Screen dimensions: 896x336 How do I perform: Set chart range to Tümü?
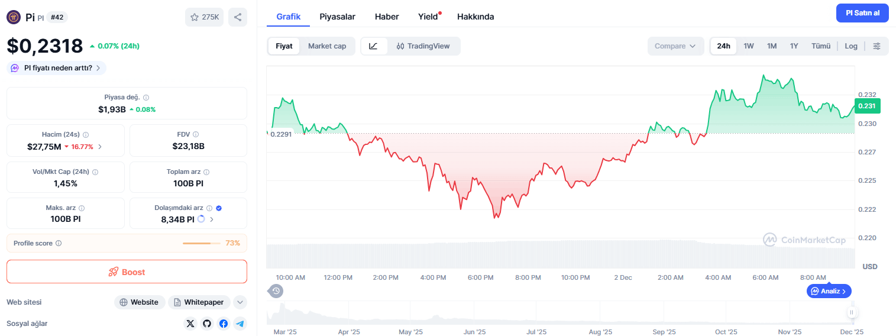pos(821,46)
